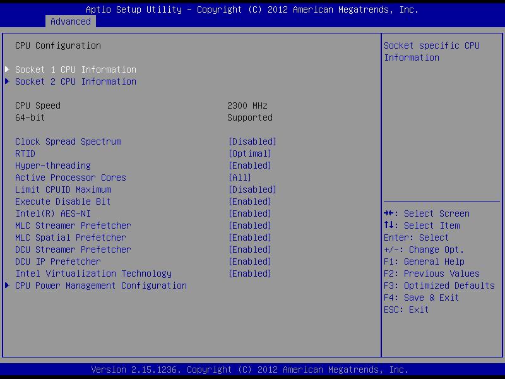This screenshot has width=505, height=379.
Task: Click the CPU Speed label
Action: [x=38, y=105]
